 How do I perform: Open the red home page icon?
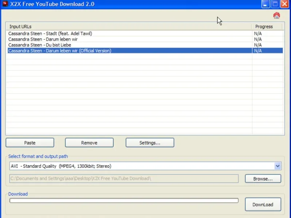tap(276, 16)
